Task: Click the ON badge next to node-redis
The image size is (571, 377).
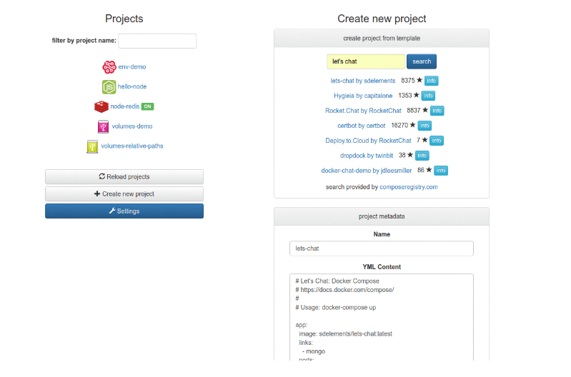Action: click(x=147, y=106)
